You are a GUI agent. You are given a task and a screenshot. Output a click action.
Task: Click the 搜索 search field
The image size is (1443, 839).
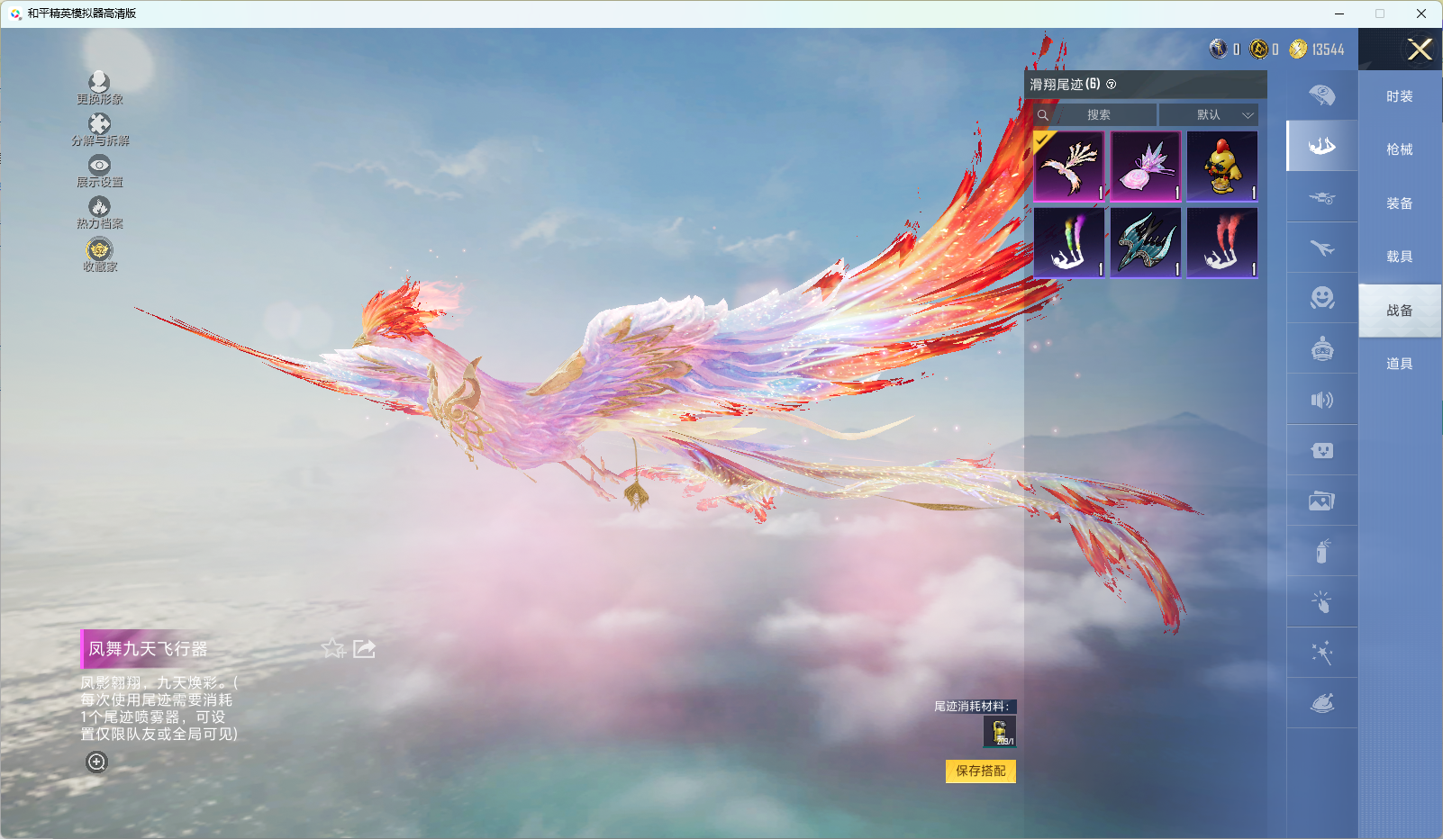pyautogui.click(x=1095, y=114)
